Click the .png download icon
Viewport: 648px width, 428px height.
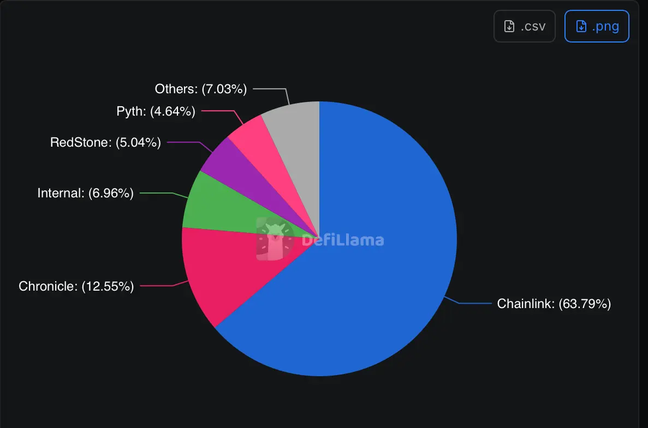(597, 26)
